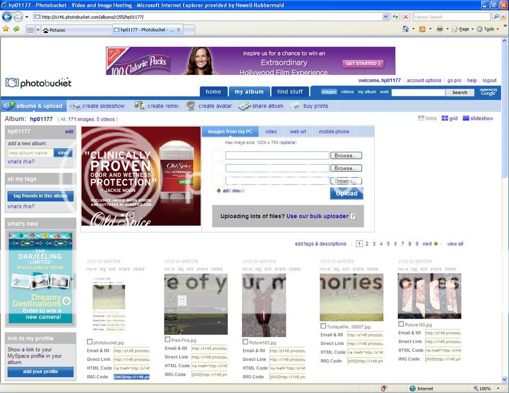Click the search magnifier icon

click(496, 17)
